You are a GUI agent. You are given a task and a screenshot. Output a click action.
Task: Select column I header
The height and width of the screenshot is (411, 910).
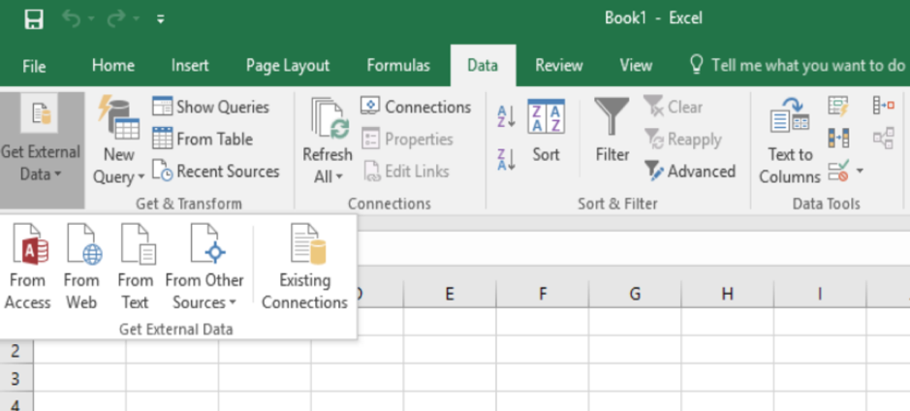(820, 294)
